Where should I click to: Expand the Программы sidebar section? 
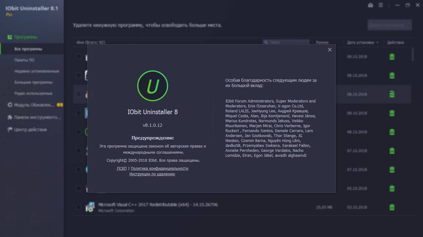click(x=25, y=37)
